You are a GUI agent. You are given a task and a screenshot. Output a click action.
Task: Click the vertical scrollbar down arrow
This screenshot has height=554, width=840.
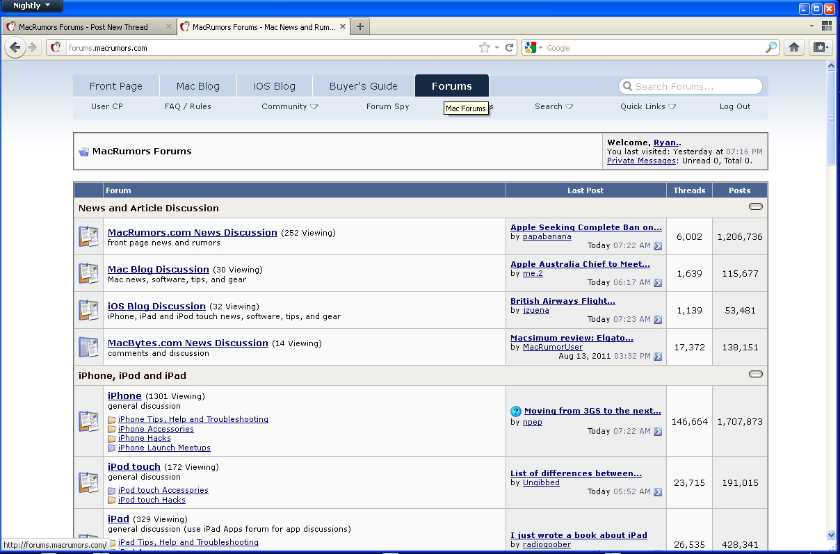point(831,535)
